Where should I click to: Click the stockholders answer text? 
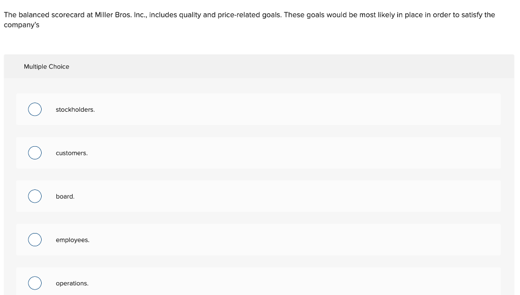click(x=75, y=109)
